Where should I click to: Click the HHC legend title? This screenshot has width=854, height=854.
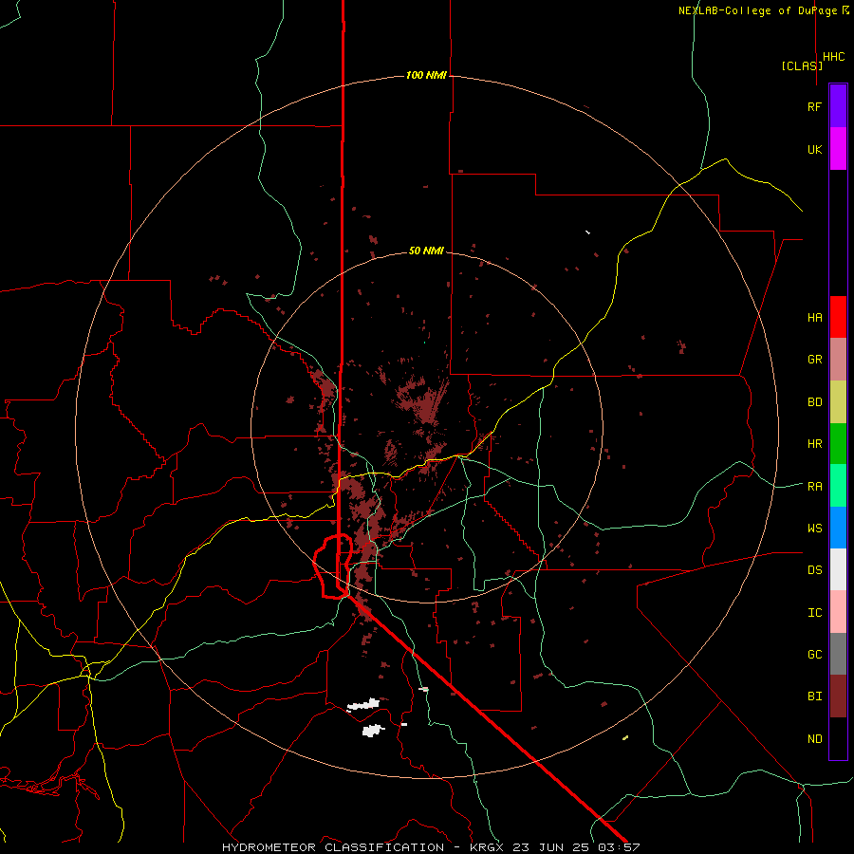pos(834,57)
